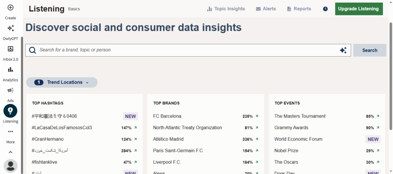
Task: Open the More ellipsis icon
Action: (10, 131)
